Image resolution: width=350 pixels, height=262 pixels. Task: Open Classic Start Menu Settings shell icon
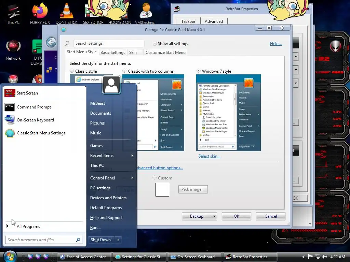point(10,133)
